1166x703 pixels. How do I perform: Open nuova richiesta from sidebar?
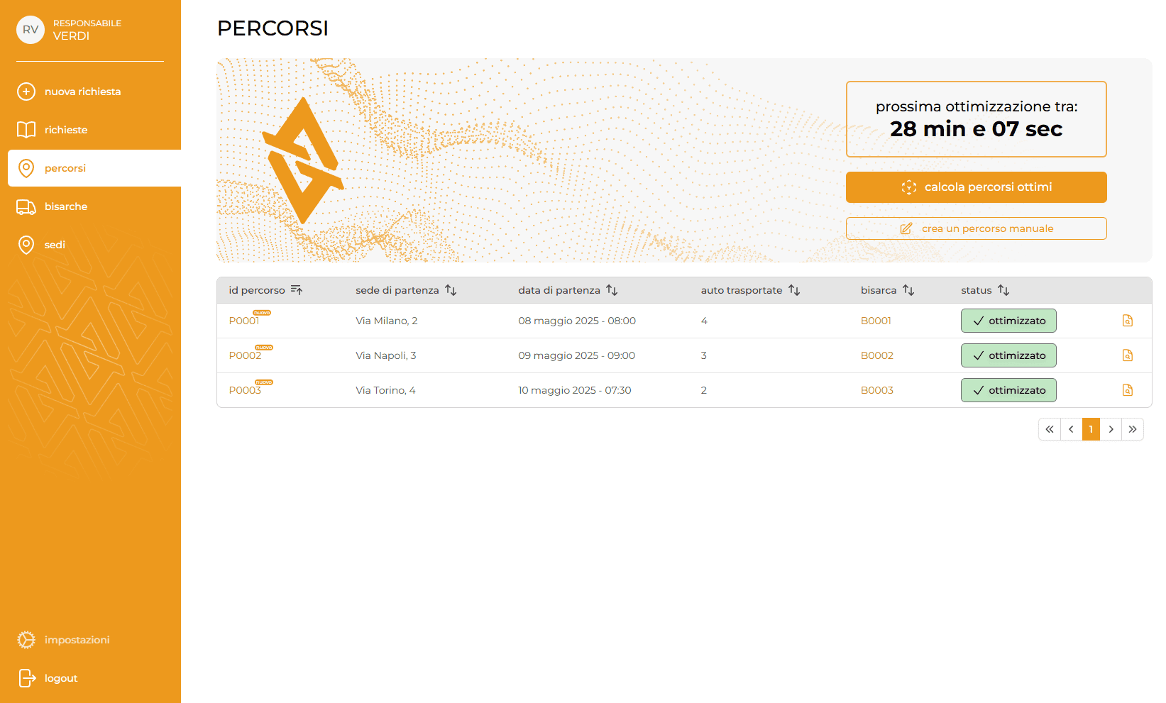click(82, 92)
